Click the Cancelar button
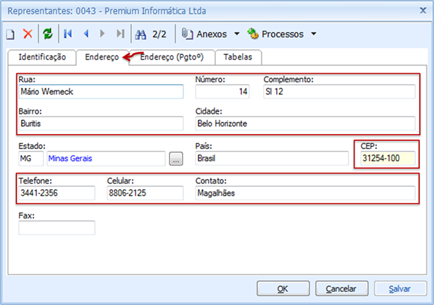 [342, 289]
